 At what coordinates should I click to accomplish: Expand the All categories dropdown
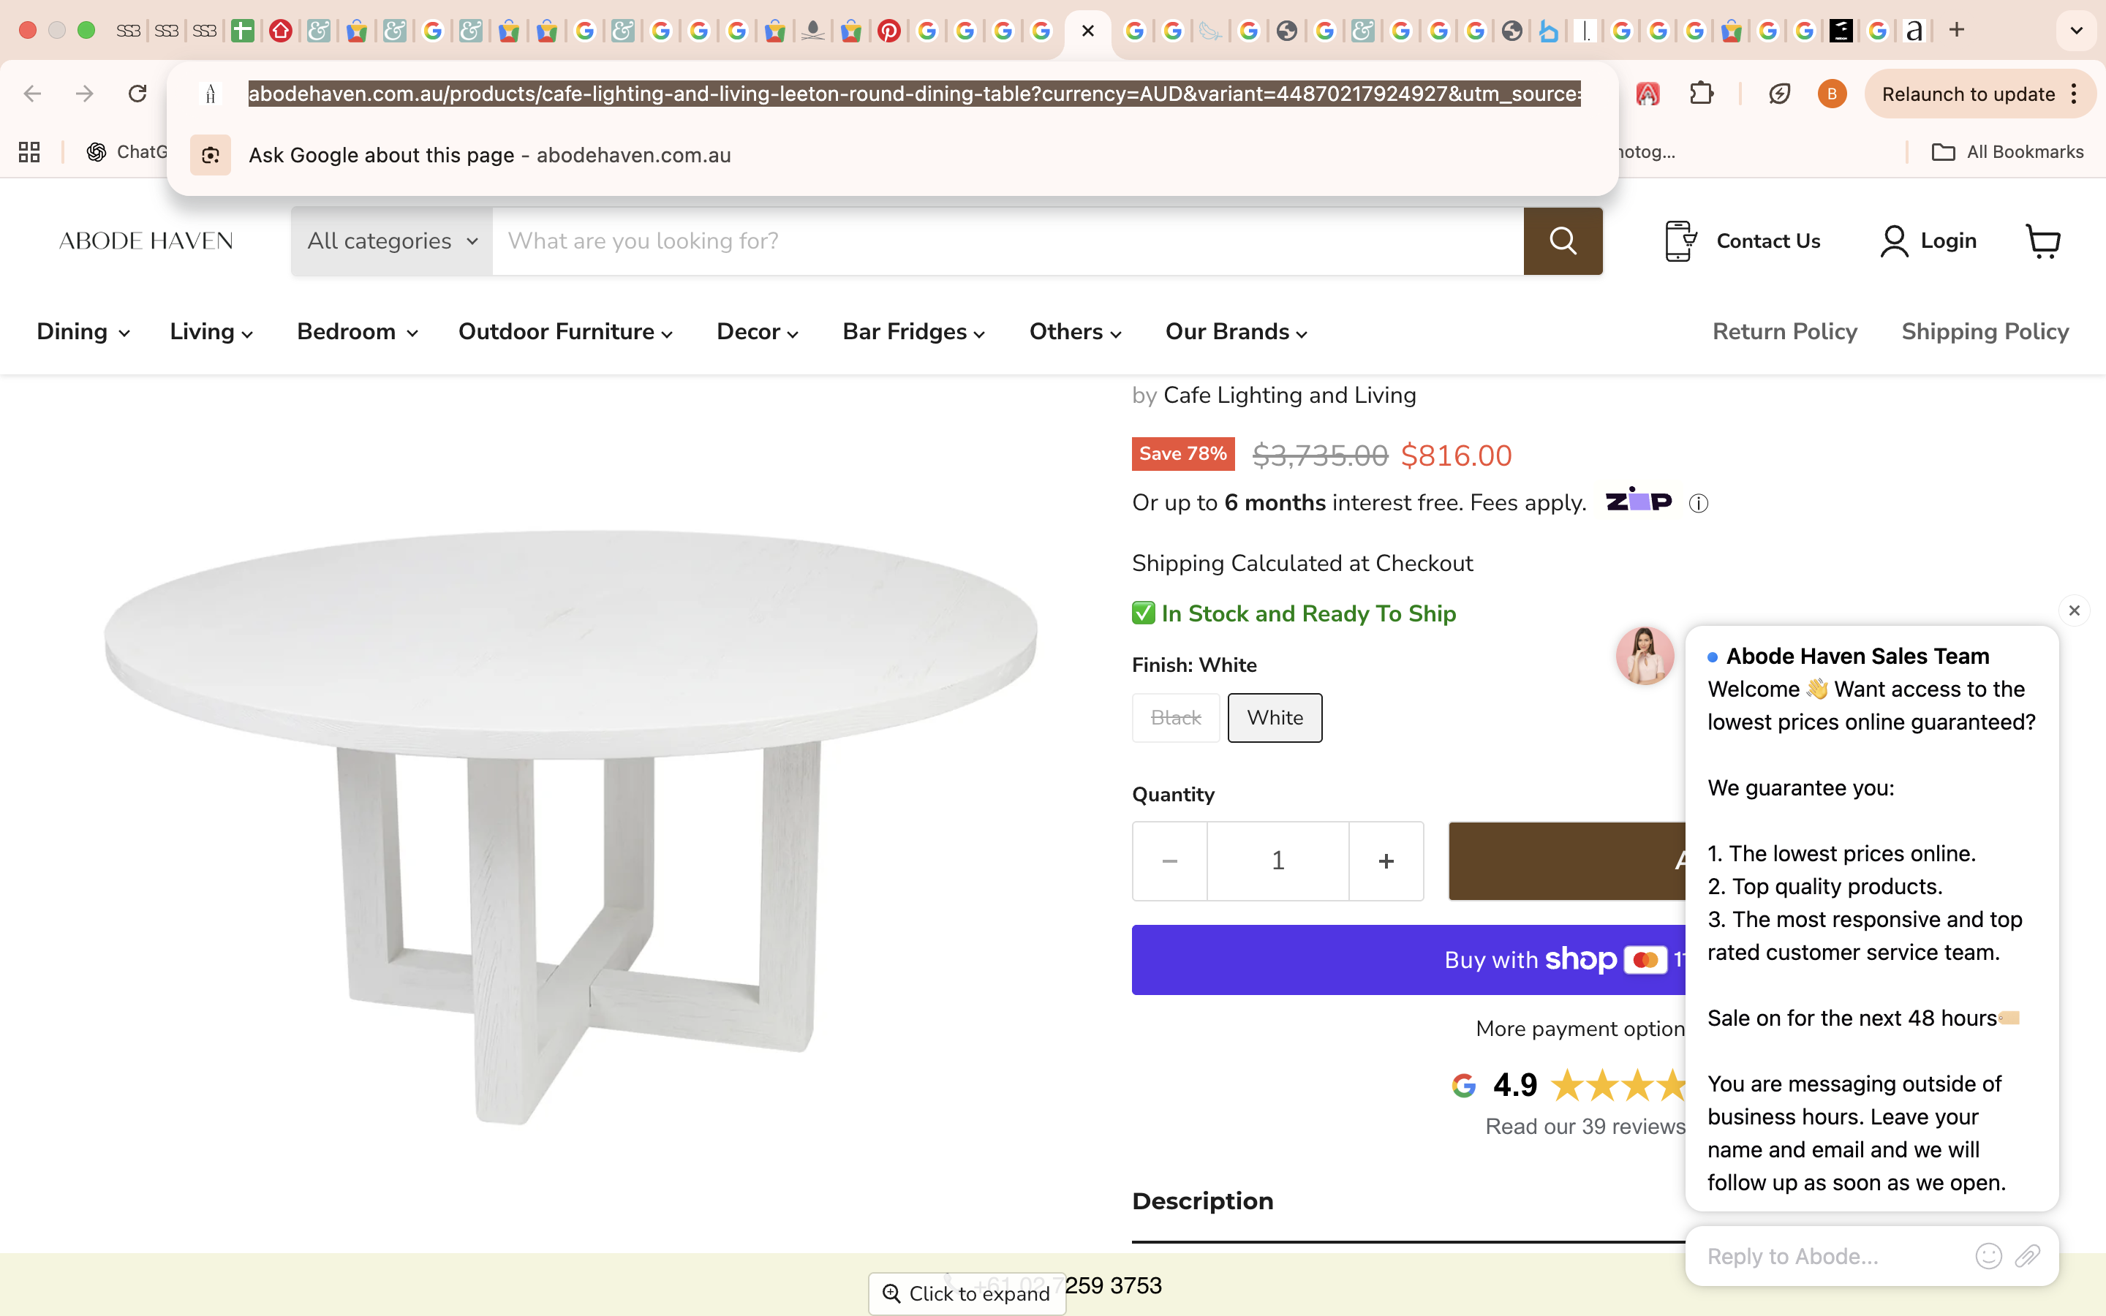click(x=393, y=241)
